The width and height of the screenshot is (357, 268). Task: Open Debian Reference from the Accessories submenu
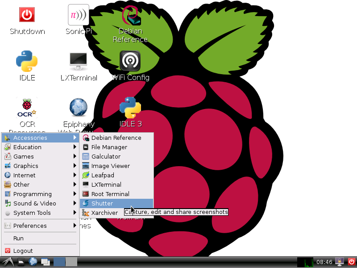click(x=116, y=138)
